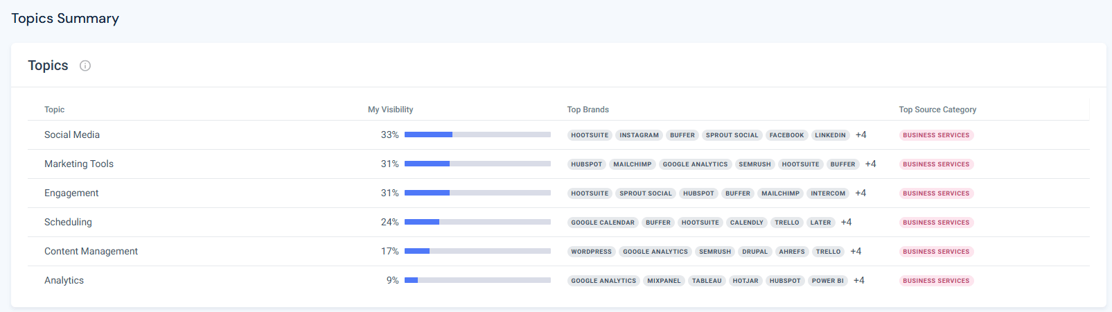The width and height of the screenshot is (1112, 312).
Task: Open the Social Media topic row
Action: click(x=558, y=135)
